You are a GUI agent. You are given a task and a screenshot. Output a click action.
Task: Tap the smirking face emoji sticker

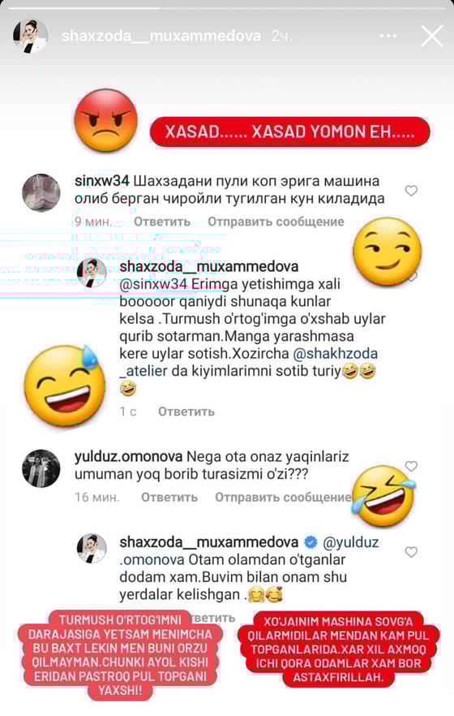coord(388,252)
